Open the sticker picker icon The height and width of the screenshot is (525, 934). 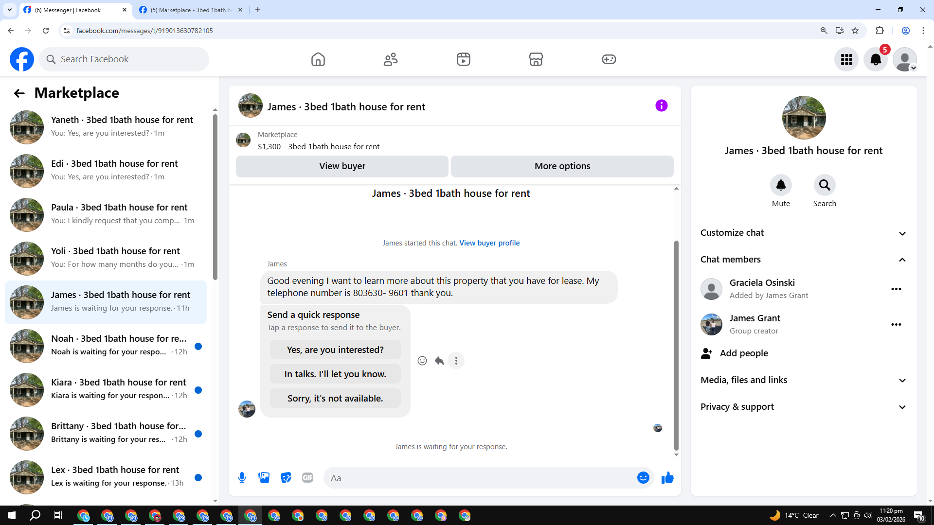click(286, 478)
